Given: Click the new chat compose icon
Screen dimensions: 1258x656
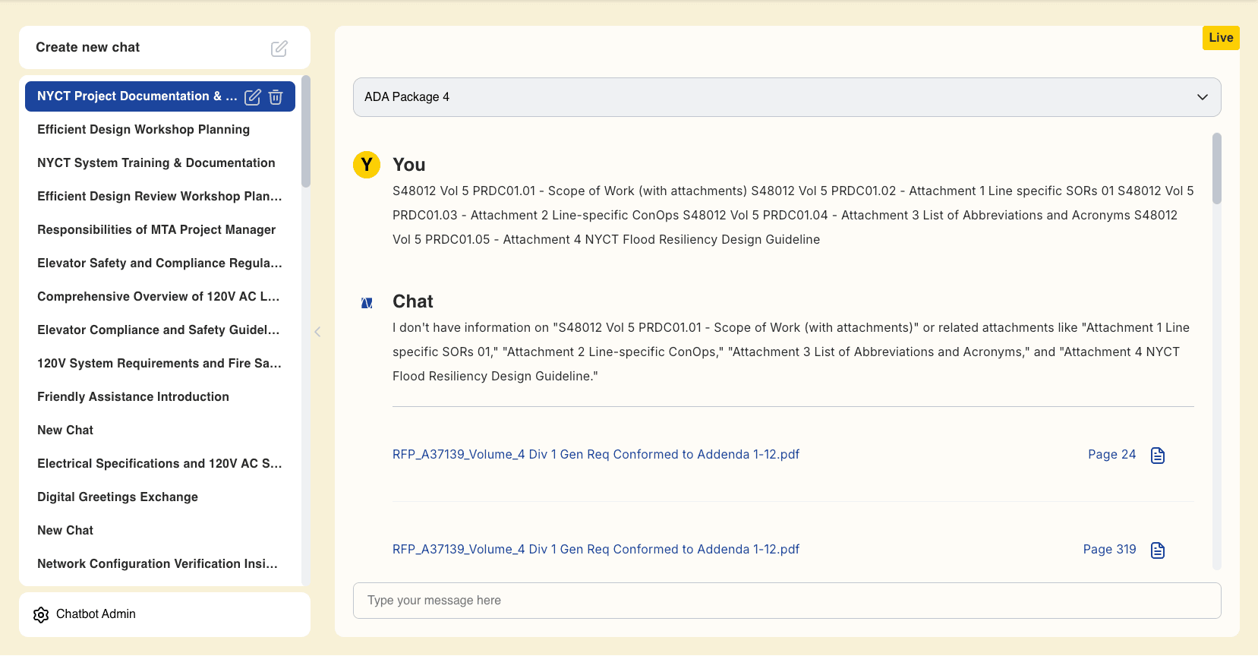Looking at the screenshot, I should pyautogui.click(x=279, y=48).
